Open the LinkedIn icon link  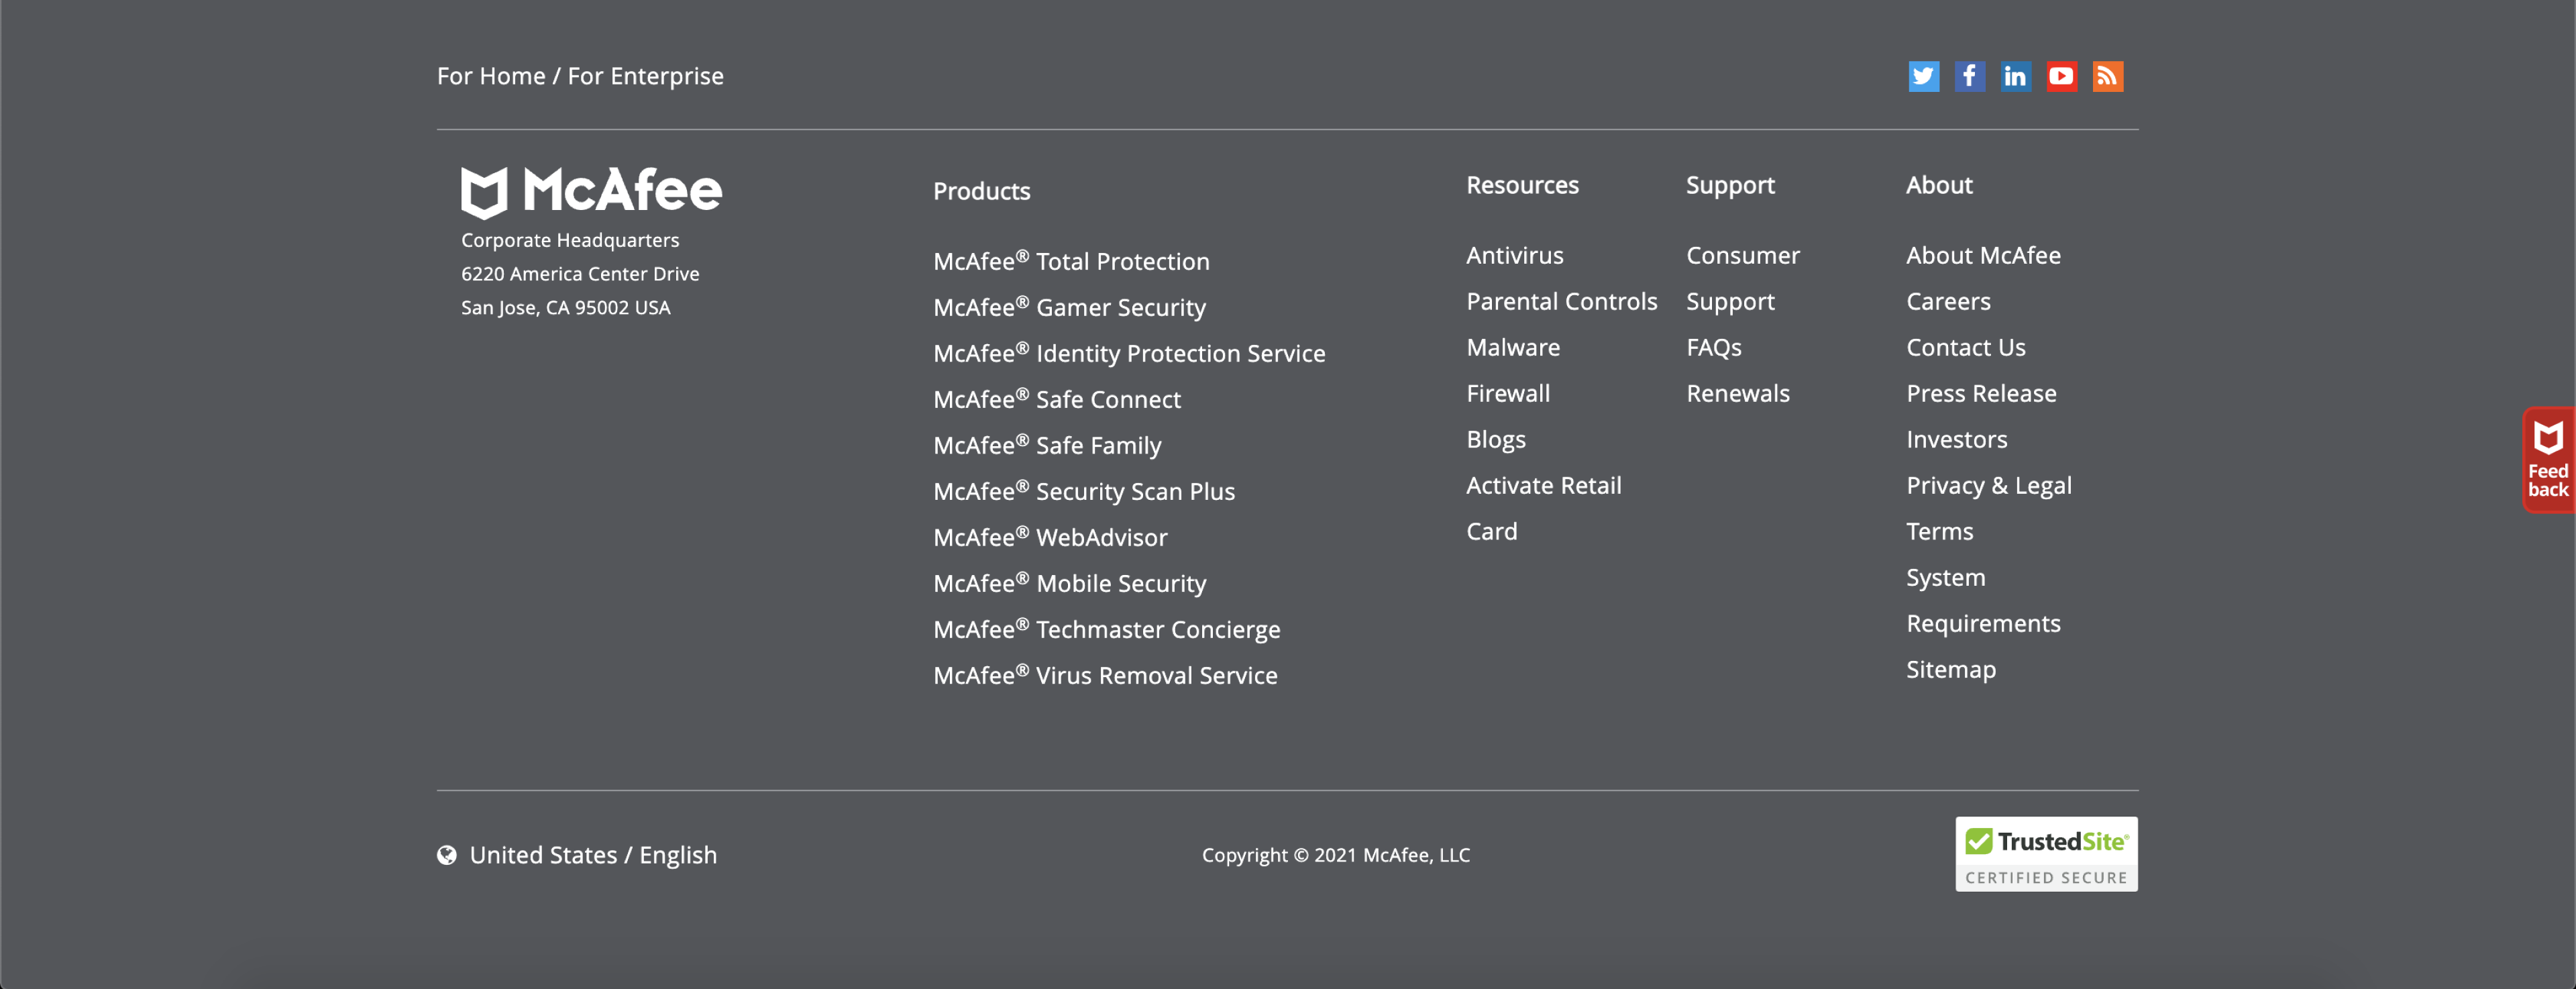tap(2015, 76)
